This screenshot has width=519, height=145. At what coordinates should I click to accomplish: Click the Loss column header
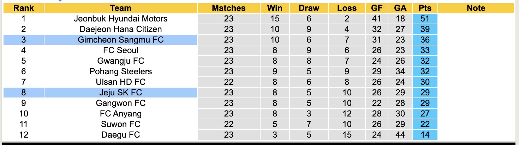coord(347,8)
